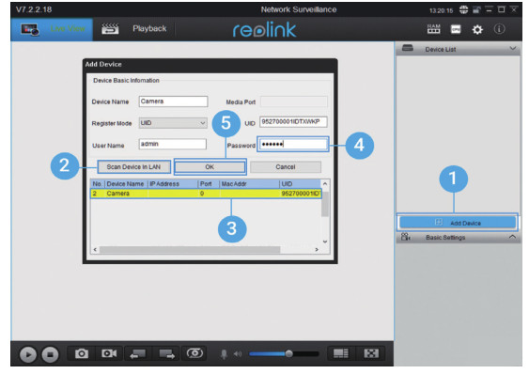Screen dimensions: 529x374
Task: Click the play button in bottom toolbar
Action: click(28, 354)
